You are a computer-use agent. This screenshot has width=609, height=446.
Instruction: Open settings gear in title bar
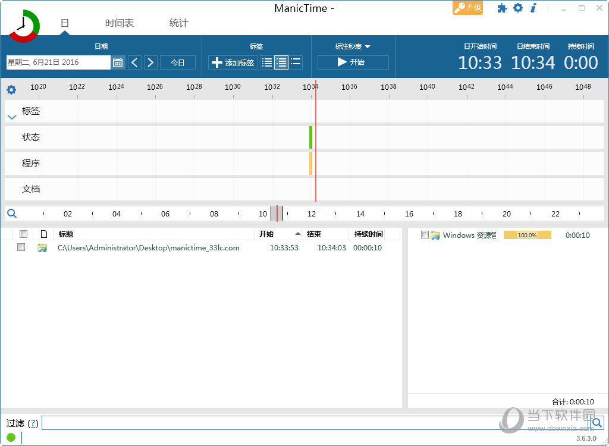[518, 8]
